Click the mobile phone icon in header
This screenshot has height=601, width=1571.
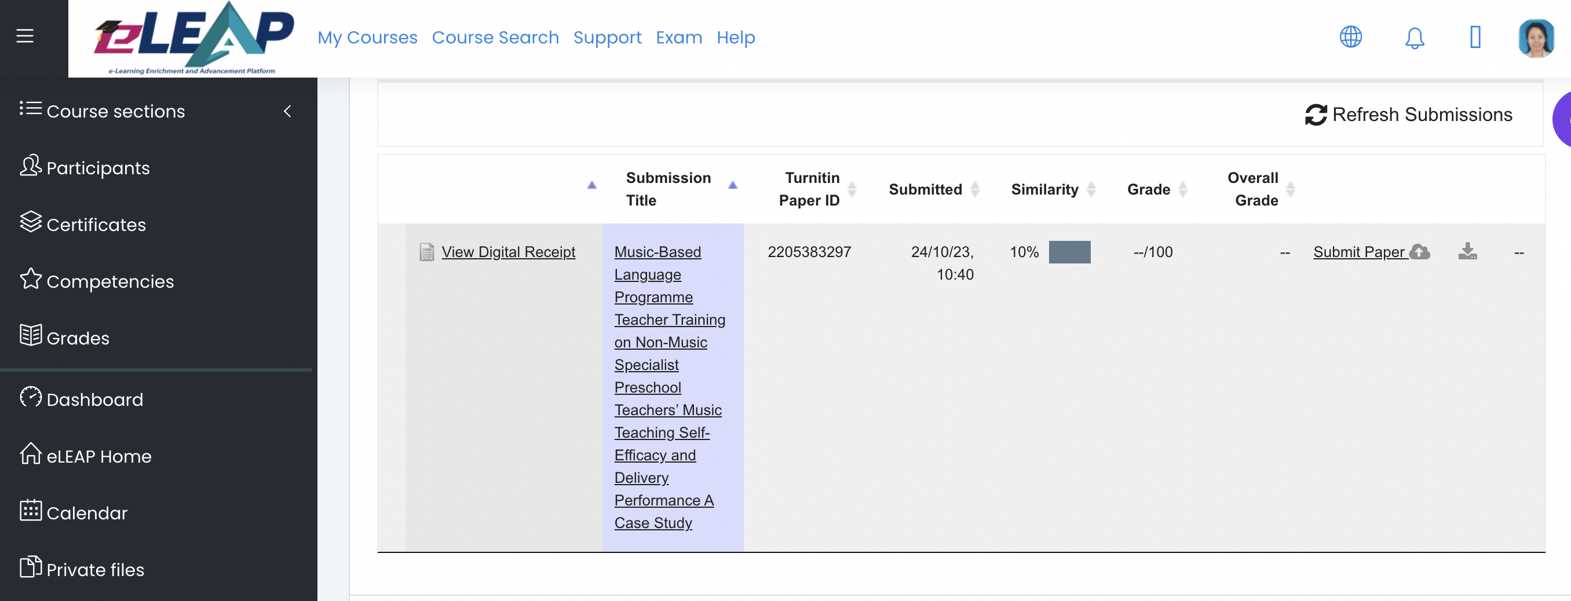(1475, 37)
